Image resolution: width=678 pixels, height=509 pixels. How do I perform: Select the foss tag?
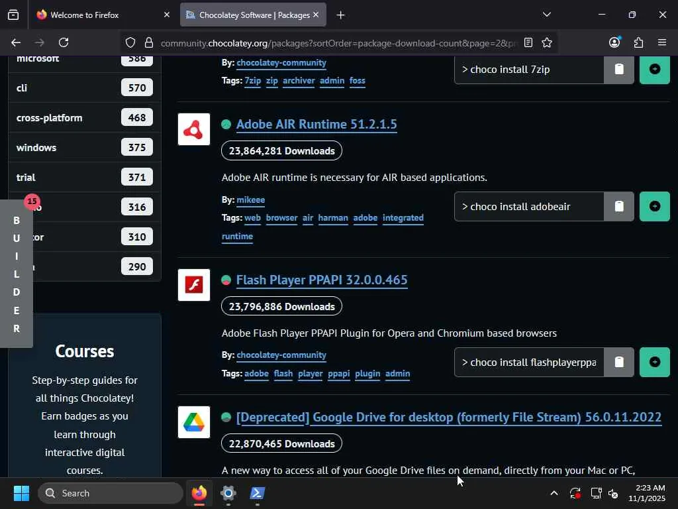click(x=357, y=81)
